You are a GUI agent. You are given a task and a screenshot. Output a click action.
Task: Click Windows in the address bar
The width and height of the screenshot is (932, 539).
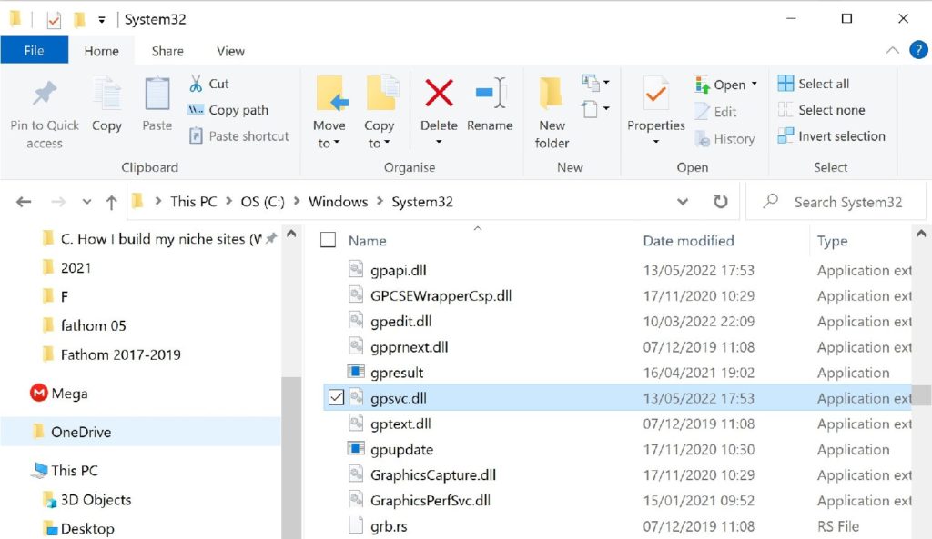pyautogui.click(x=339, y=202)
